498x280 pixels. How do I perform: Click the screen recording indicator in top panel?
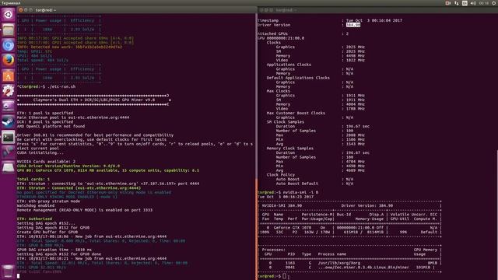point(448,3)
